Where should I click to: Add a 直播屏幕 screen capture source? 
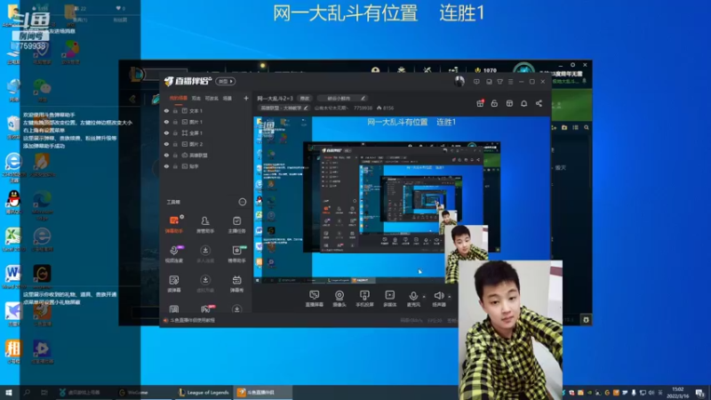point(314,299)
